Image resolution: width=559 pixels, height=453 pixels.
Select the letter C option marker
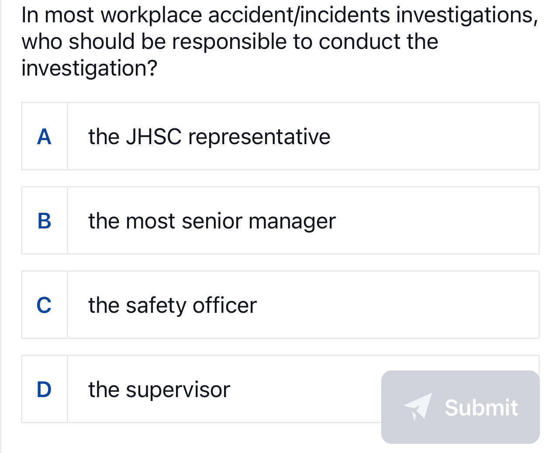click(x=44, y=305)
